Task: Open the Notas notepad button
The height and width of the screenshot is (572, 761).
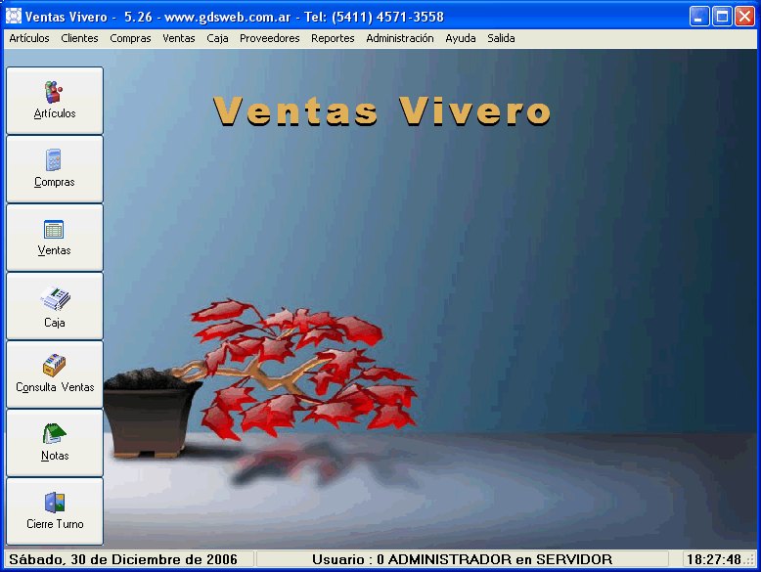Action: coord(55,443)
